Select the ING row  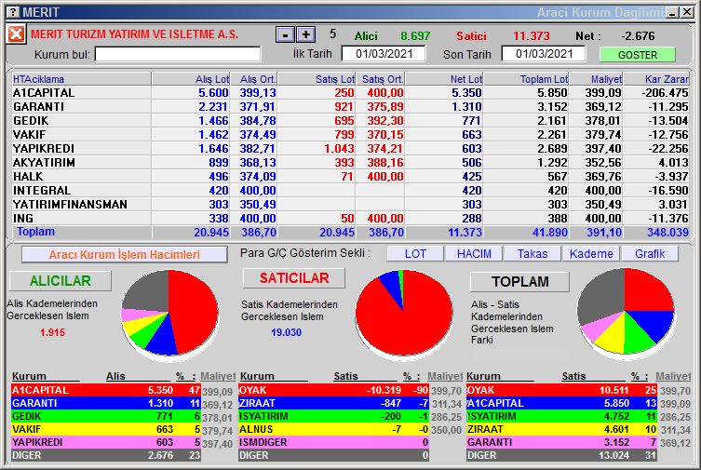click(x=350, y=218)
